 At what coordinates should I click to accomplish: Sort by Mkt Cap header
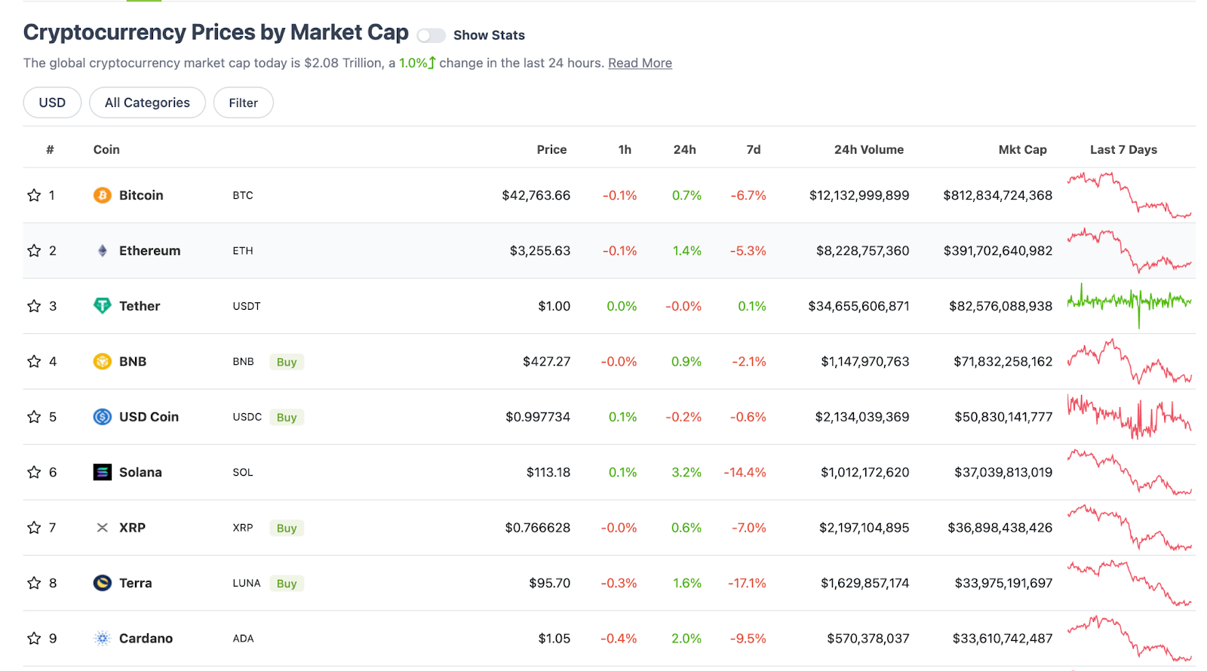[x=1022, y=149]
